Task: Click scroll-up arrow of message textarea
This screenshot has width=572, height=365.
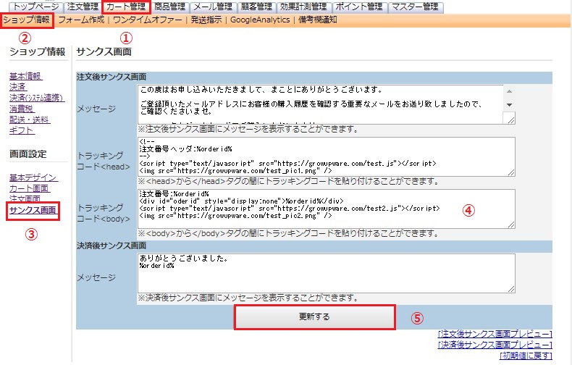Action: (x=509, y=91)
